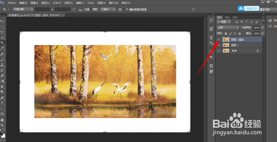Click the swap width and height icon
This screenshot has height=142, width=277.
pos(74,9)
